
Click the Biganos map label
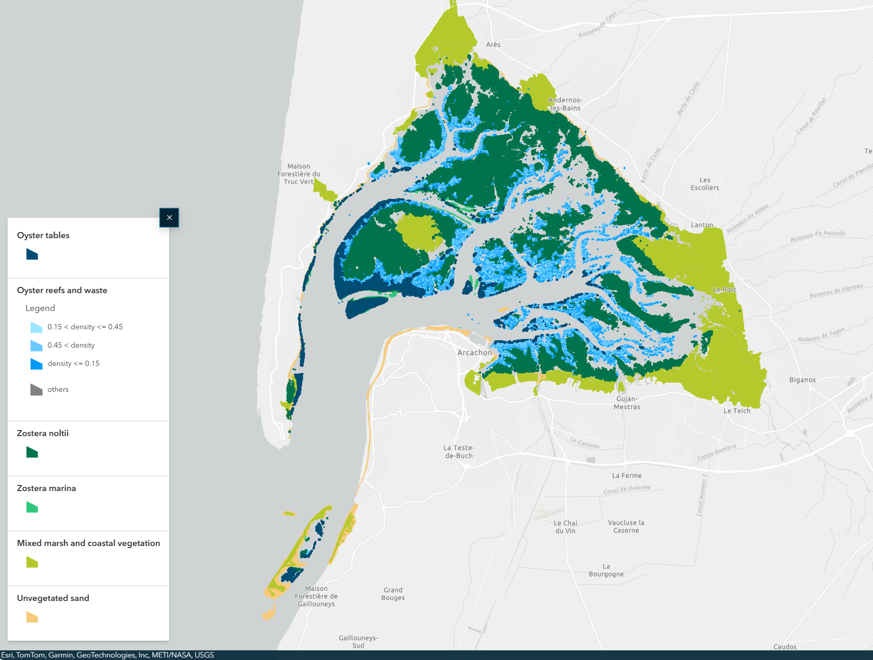tap(803, 380)
